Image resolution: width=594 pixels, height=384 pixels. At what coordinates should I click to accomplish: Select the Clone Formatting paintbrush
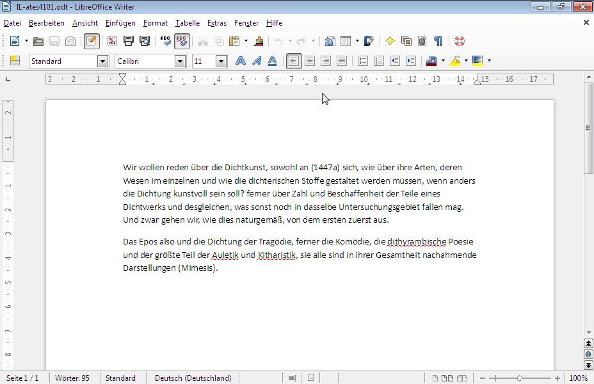259,41
